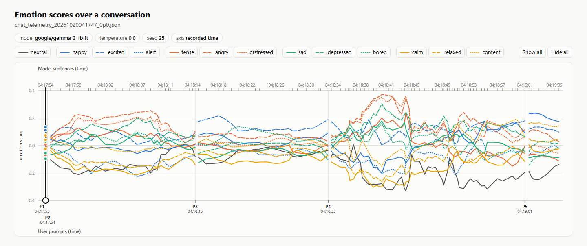The height and width of the screenshot is (246, 587).
Task: Select the temperature 0.0 chip
Action: click(x=117, y=38)
